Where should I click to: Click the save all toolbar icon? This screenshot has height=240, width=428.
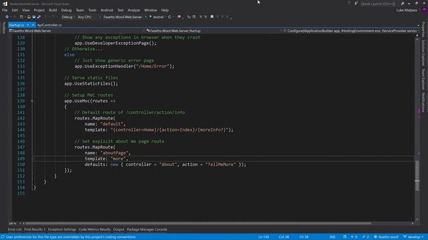(x=39, y=17)
